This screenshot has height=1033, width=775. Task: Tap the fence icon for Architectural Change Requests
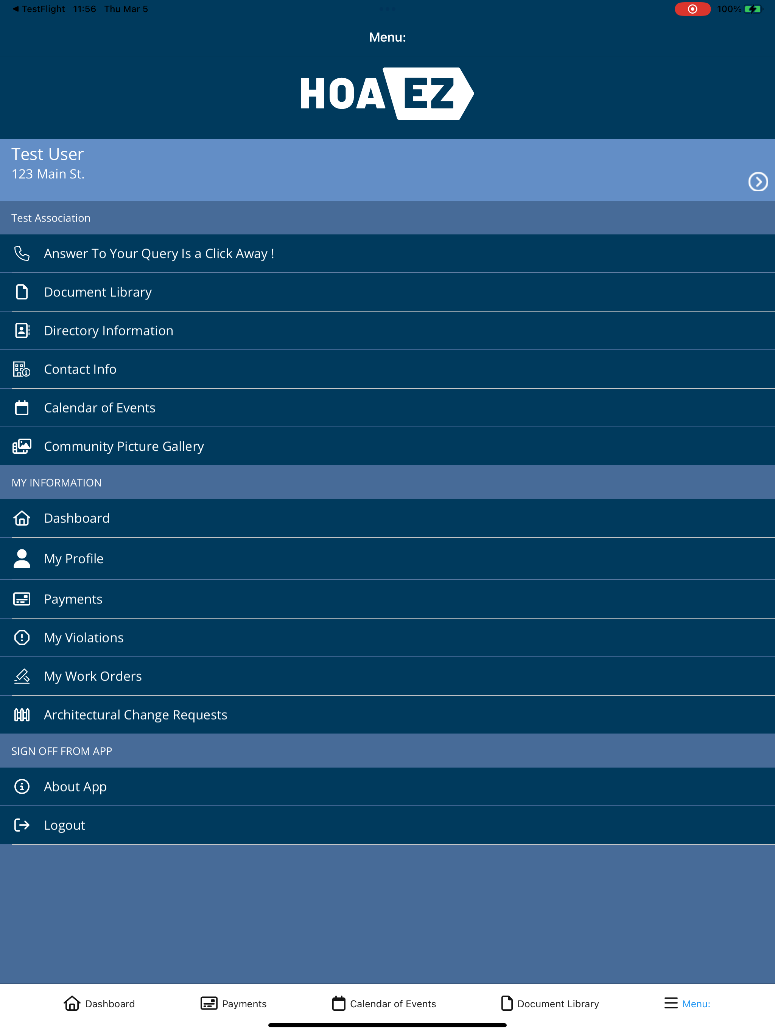[x=22, y=715]
